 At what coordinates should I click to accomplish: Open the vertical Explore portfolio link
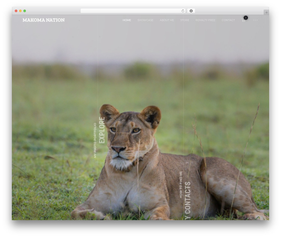[102, 130]
